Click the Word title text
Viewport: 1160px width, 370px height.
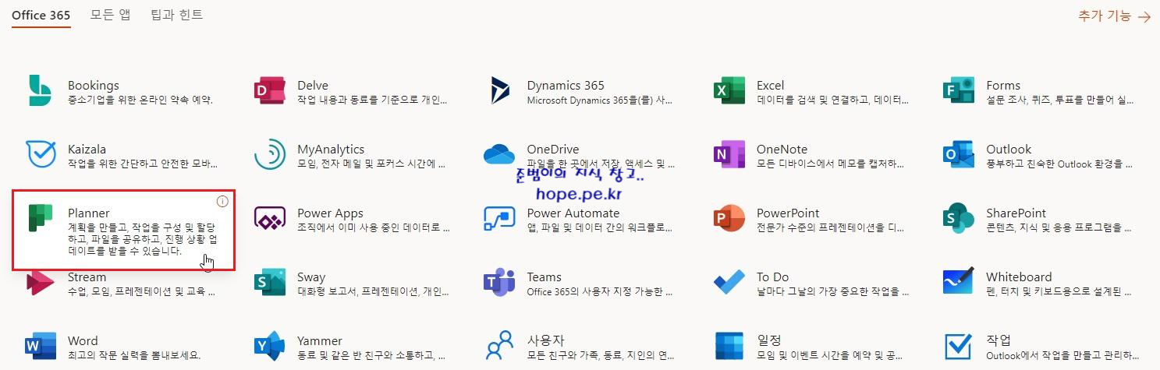coord(83,340)
